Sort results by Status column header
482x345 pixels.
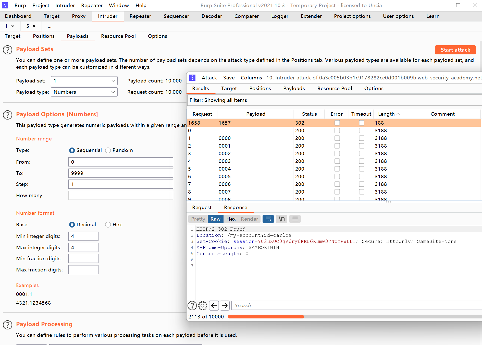click(309, 114)
